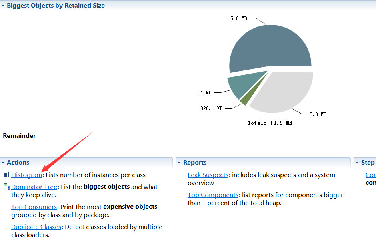This screenshot has height=241, width=376.
Task: Collapse the Actions section
Action: (3, 163)
